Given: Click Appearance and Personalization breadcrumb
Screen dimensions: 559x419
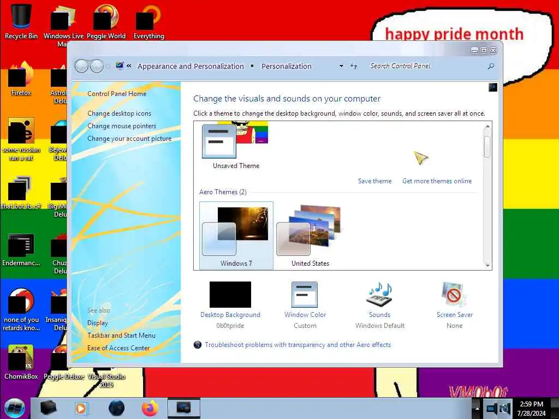Looking at the screenshot, I should [x=191, y=66].
